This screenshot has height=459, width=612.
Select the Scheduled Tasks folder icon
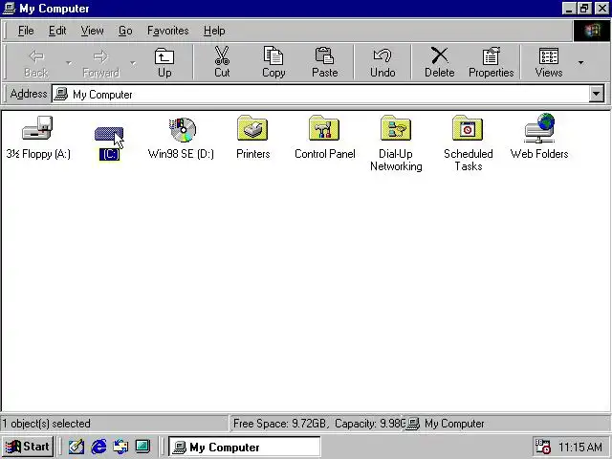pos(468,127)
